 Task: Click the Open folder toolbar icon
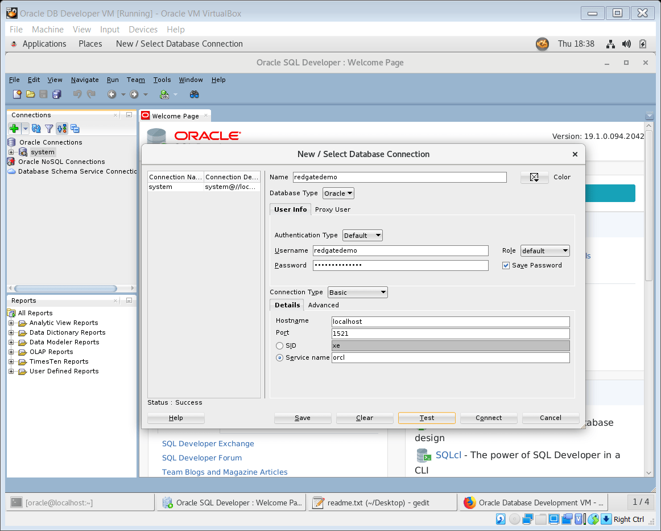click(30, 94)
